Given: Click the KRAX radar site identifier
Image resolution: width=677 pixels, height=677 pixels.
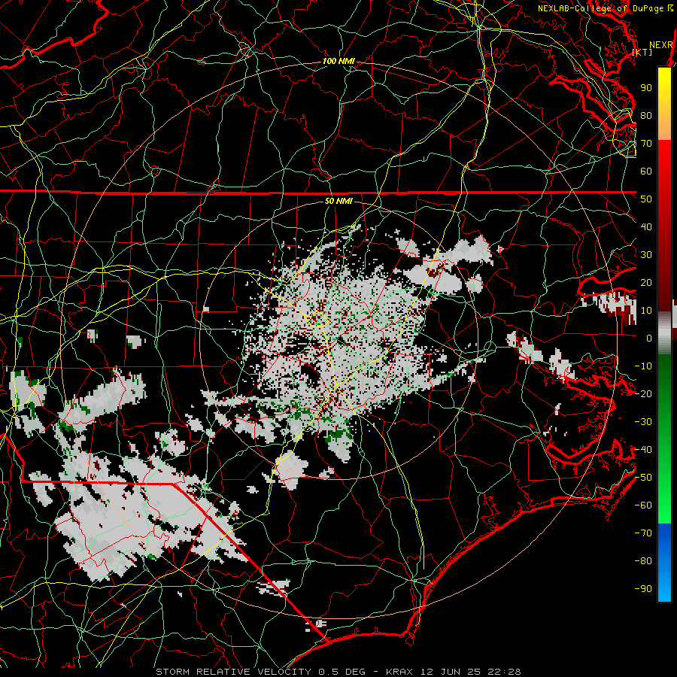Looking at the screenshot, I should tap(399, 672).
